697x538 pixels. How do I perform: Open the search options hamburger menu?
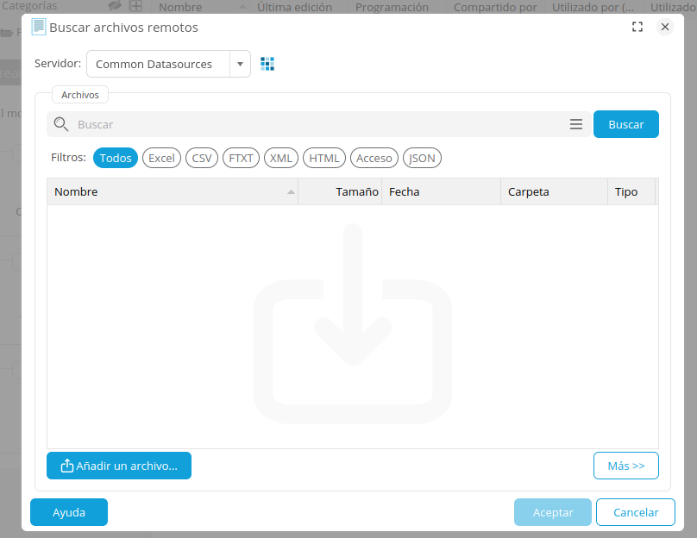pyautogui.click(x=576, y=124)
